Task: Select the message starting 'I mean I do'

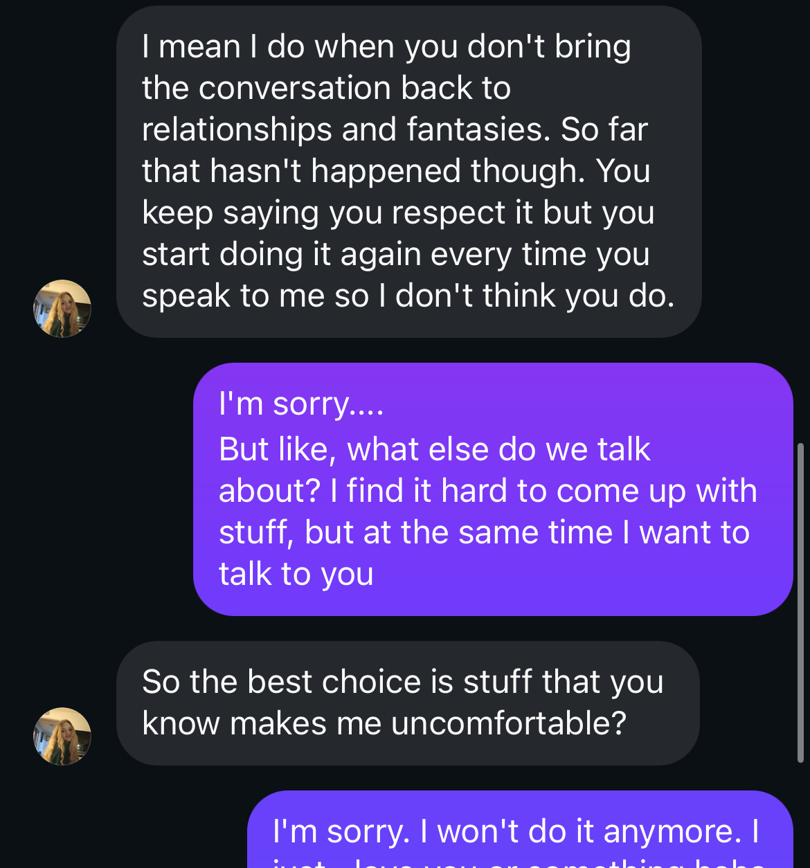Action: coord(408,171)
